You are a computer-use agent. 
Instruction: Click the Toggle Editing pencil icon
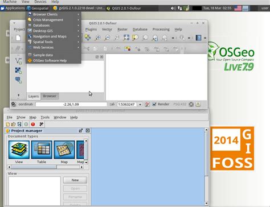(18, 48)
